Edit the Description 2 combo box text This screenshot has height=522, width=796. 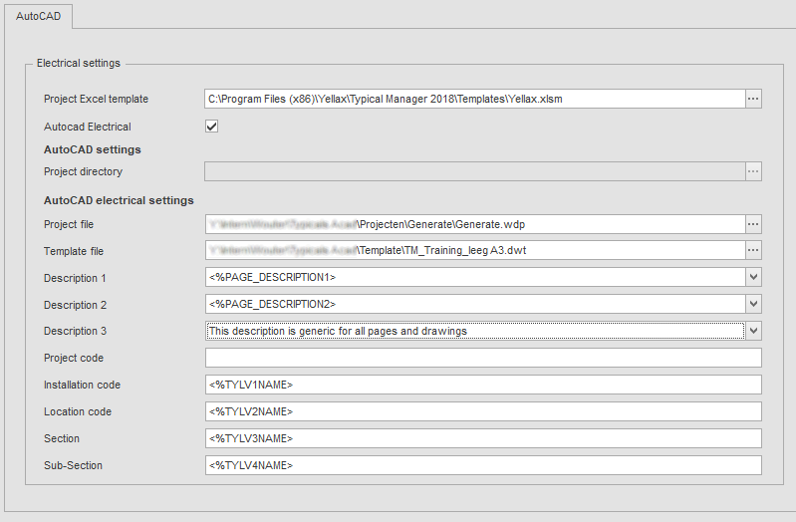475,304
